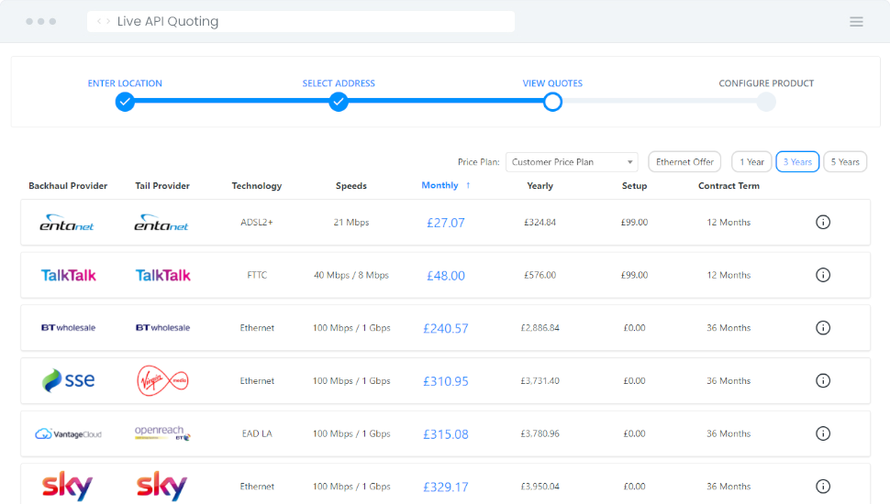Sort by Contract Term column header
The height and width of the screenshot is (504, 890).
tap(729, 186)
